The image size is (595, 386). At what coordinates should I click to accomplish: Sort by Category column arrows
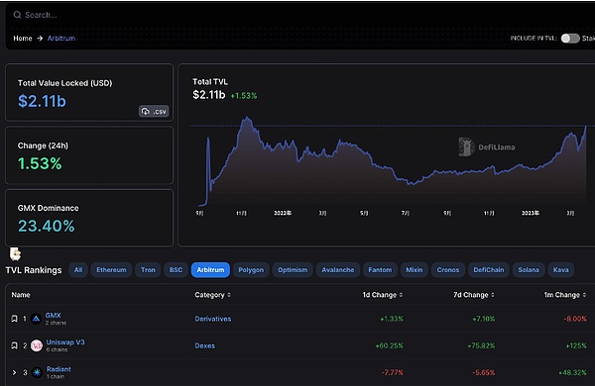coord(229,295)
